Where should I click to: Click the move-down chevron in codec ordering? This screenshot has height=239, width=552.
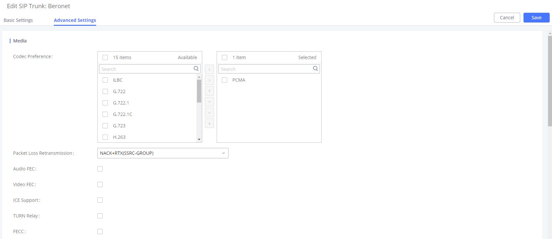pyautogui.click(x=209, y=113)
